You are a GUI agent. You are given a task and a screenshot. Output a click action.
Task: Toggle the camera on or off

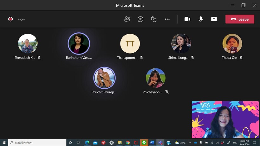click(187, 19)
